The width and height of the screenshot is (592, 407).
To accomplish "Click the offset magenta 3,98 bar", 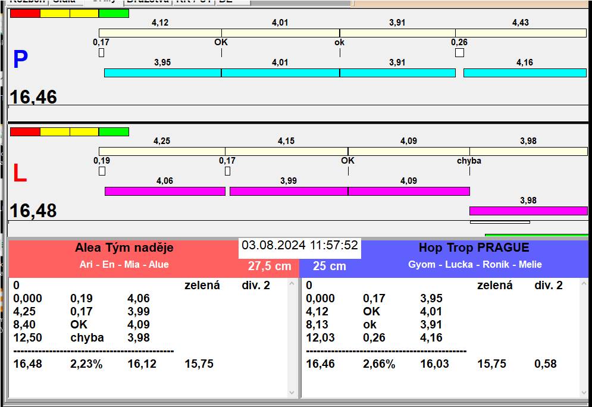I will [528, 211].
